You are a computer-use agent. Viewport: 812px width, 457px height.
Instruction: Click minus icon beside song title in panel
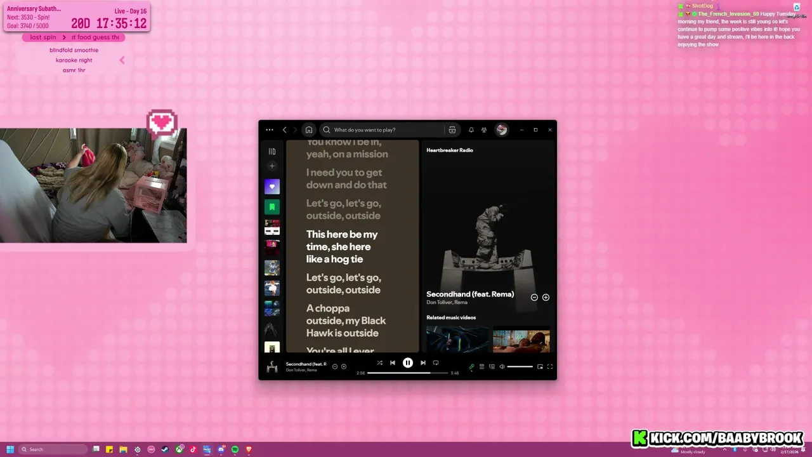click(534, 297)
